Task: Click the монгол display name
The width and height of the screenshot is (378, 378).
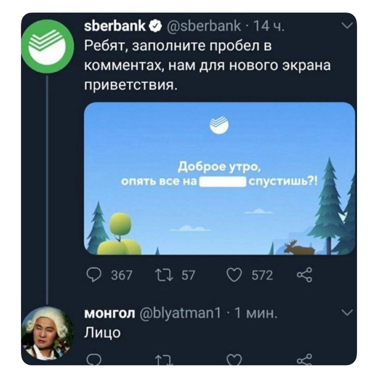Action: (x=110, y=314)
